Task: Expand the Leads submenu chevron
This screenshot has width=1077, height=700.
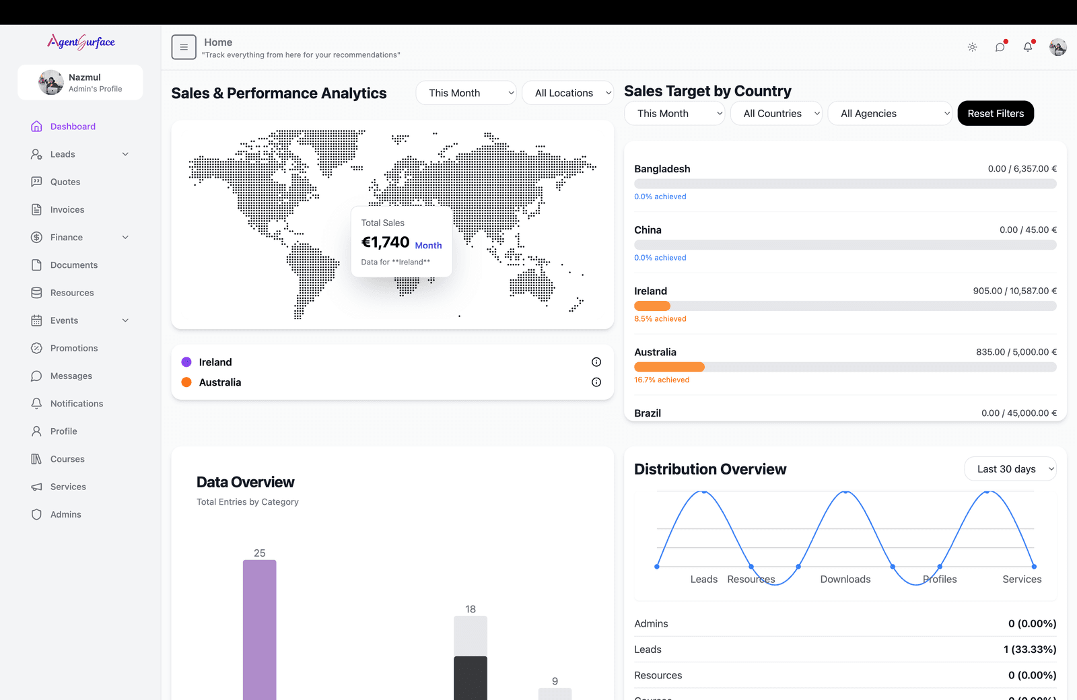Action: click(x=125, y=154)
